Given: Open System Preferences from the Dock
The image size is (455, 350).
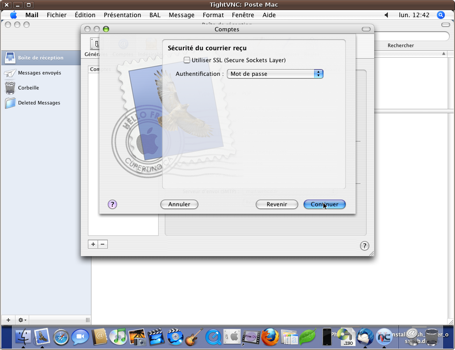Looking at the screenshot, I should [232, 337].
